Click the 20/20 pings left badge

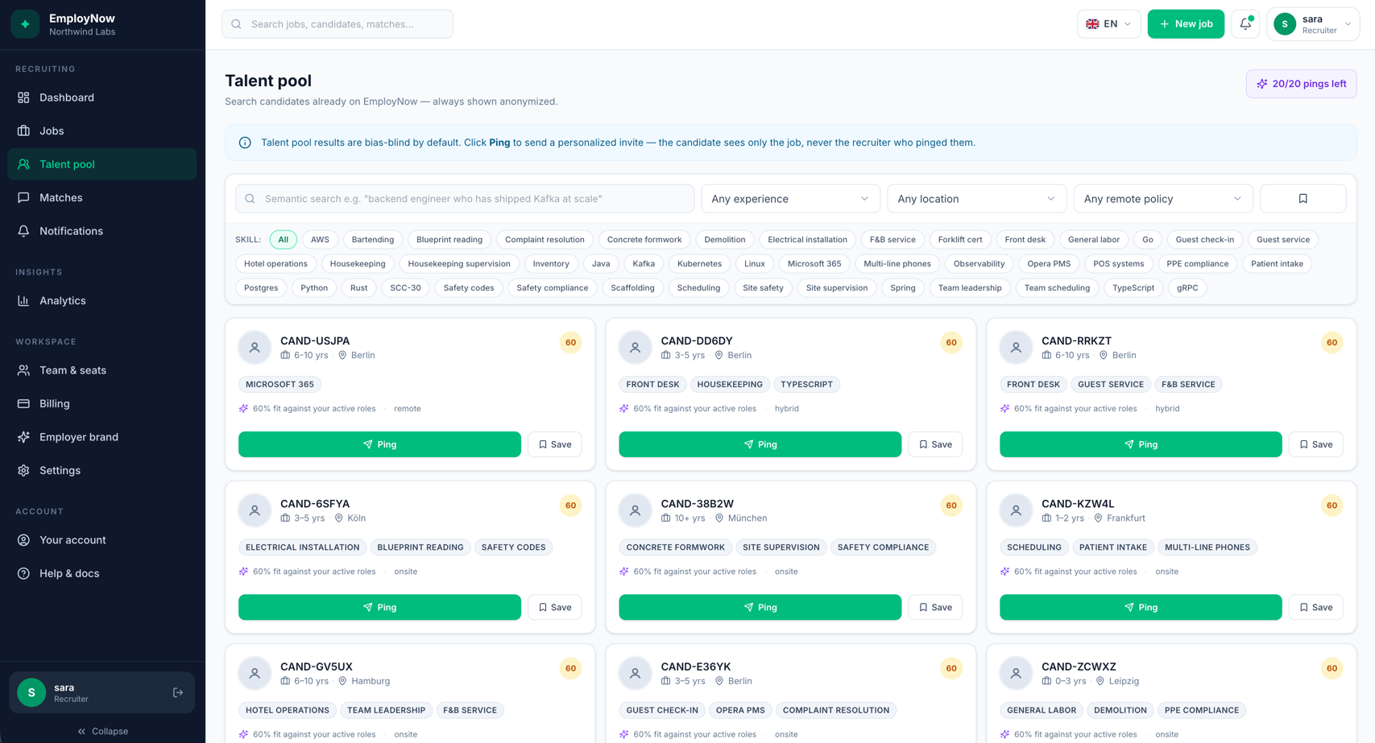[1301, 84]
